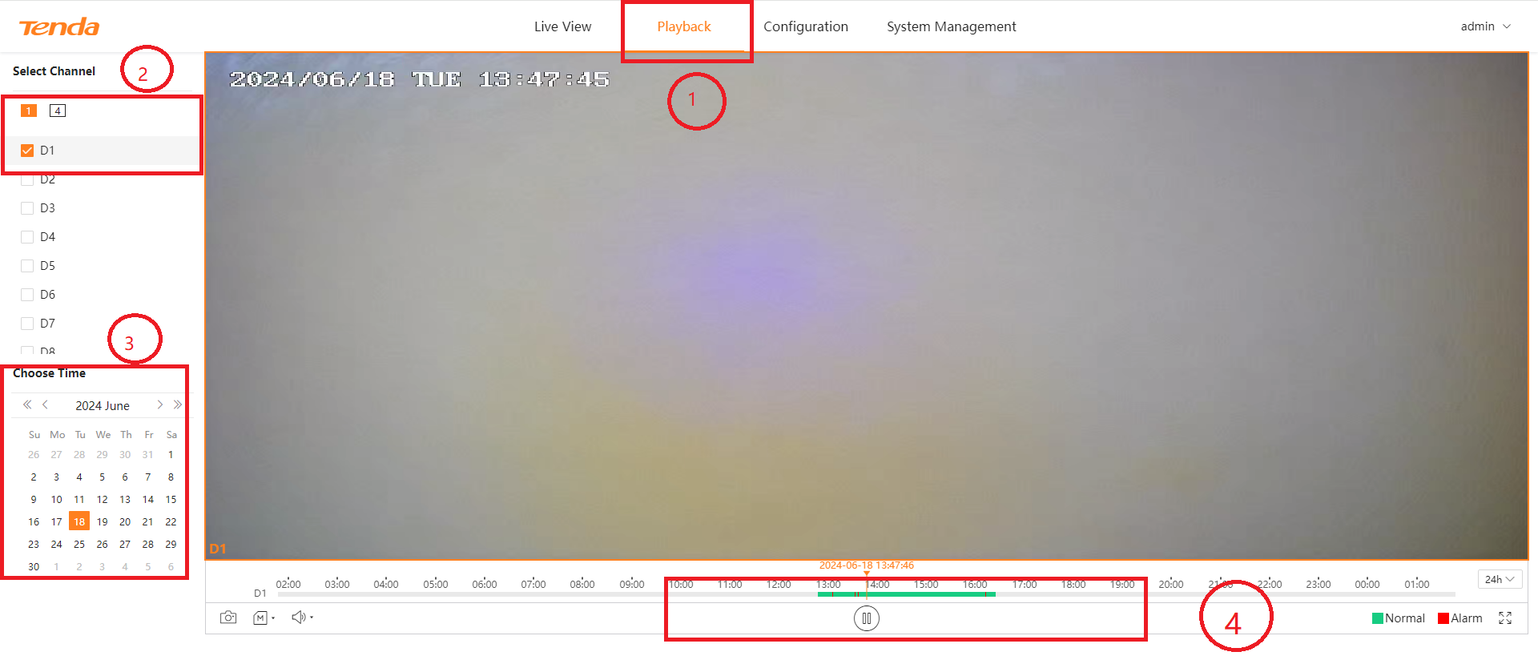The image size is (1538, 672).
Task: Go to previous year in calendar
Action: [x=27, y=404]
